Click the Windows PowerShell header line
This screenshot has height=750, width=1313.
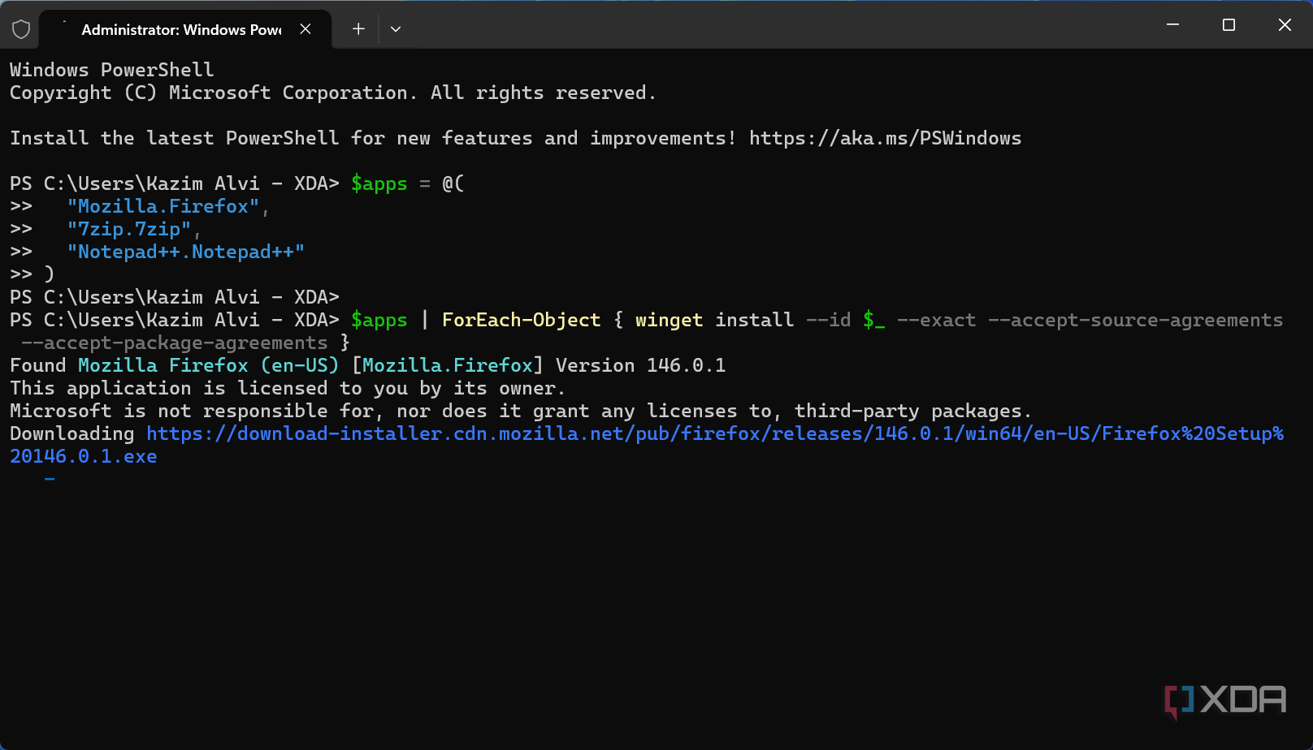112,70
